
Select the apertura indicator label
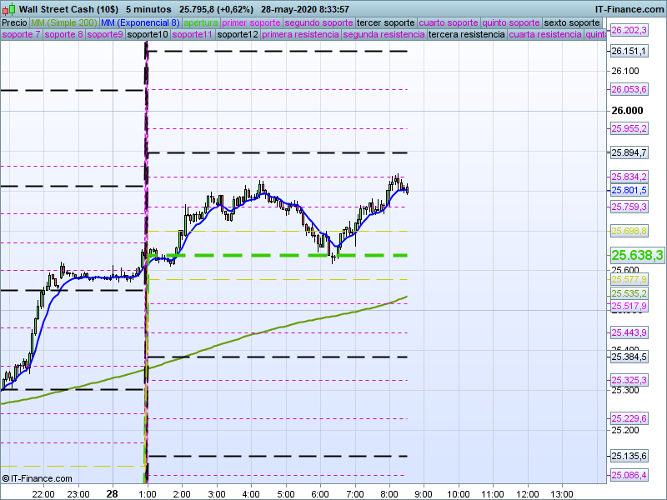coord(201,22)
